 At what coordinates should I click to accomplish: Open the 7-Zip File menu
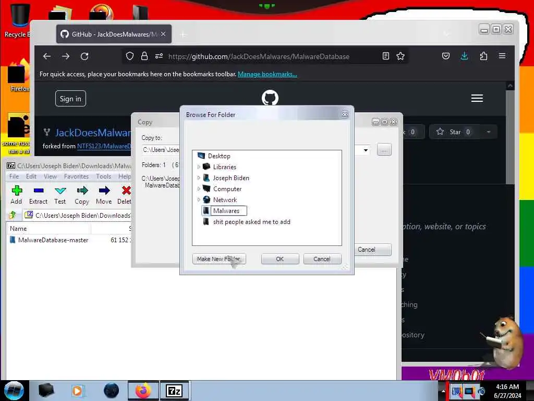click(x=14, y=176)
